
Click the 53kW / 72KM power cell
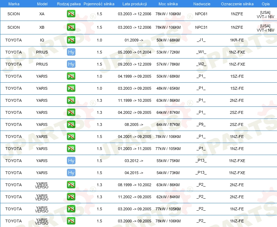168,52
